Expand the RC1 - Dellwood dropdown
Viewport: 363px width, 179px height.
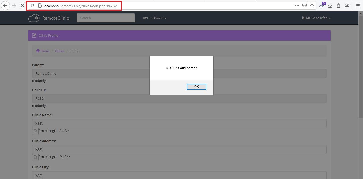pyautogui.click(x=155, y=18)
